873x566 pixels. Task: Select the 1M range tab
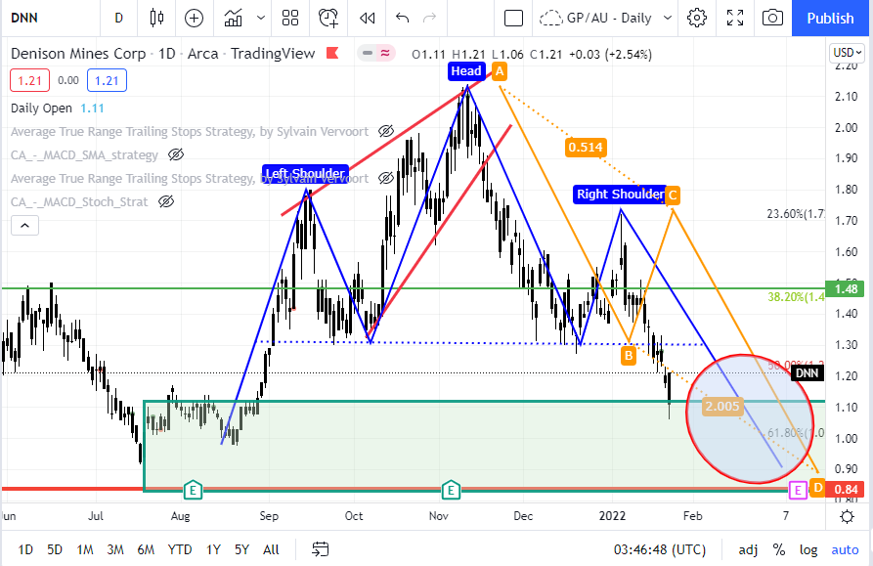85,549
